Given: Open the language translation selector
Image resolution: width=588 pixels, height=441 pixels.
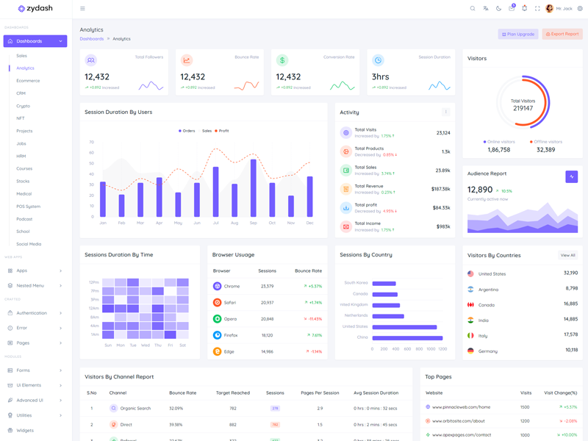Looking at the screenshot, I should [485, 9].
